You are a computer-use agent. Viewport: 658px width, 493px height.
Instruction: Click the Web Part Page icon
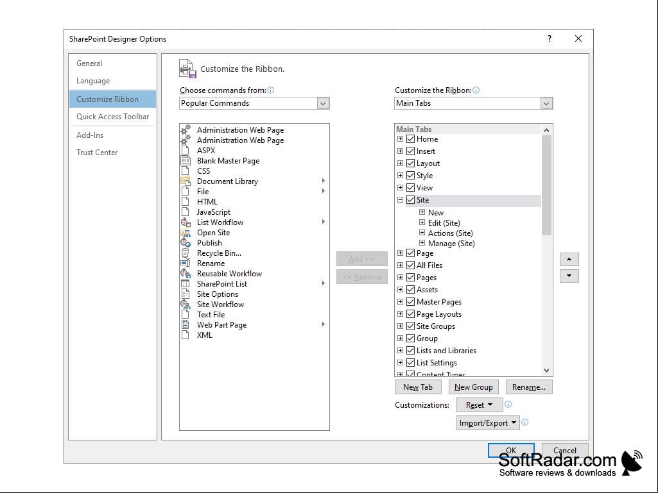(x=186, y=325)
